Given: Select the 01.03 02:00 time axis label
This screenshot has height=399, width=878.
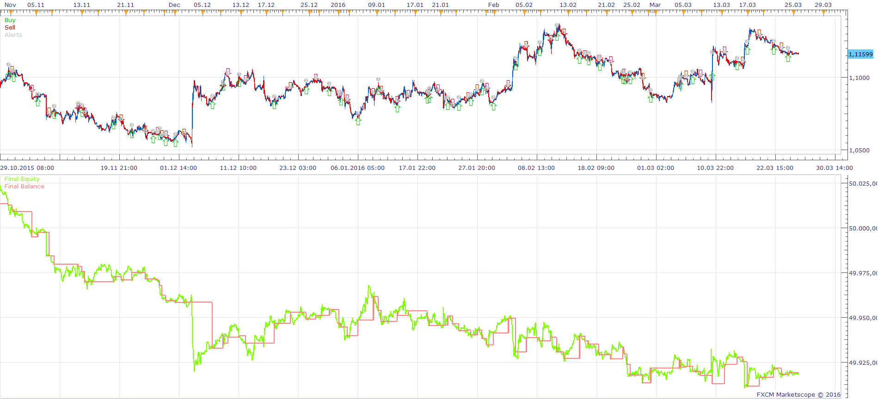Looking at the screenshot, I should pyautogui.click(x=656, y=168).
